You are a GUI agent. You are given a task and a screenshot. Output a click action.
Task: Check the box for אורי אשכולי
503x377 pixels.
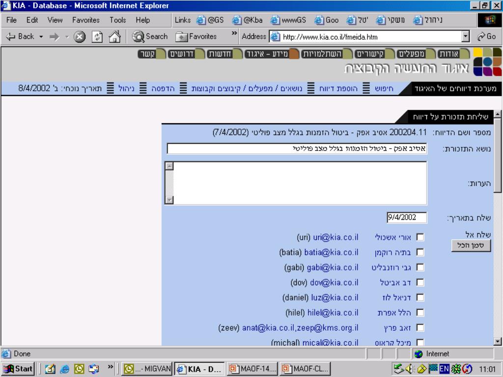(x=420, y=237)
